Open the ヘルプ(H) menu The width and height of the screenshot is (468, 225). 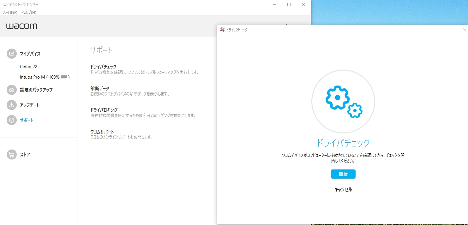pyautogui.click(x=29, y=13)
